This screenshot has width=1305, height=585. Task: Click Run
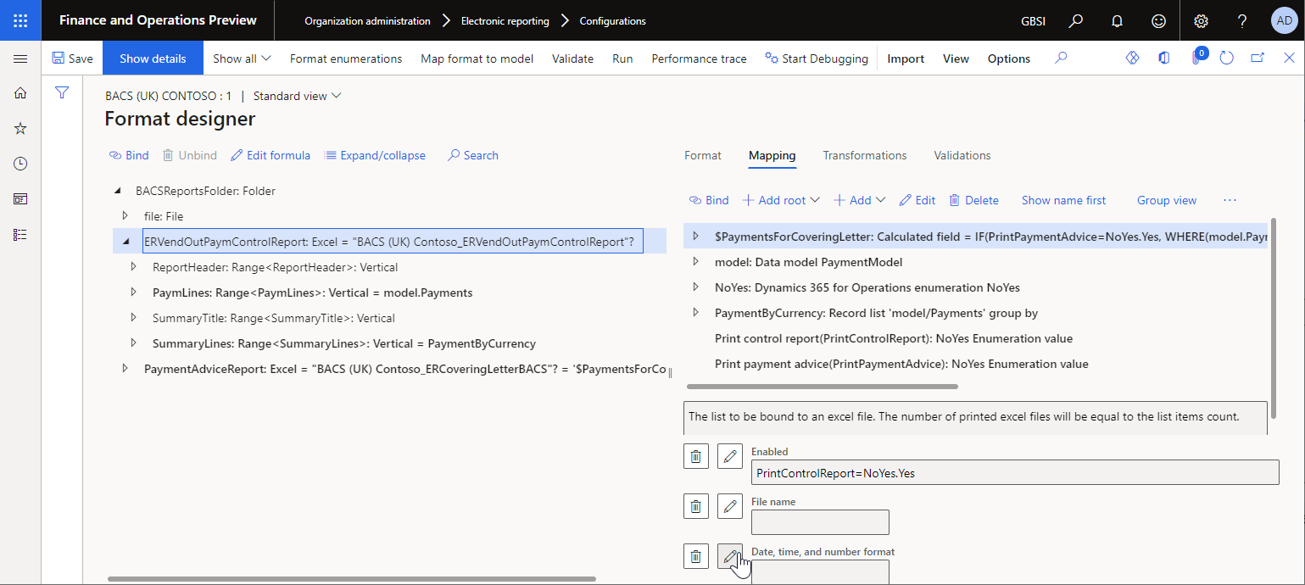622,58
